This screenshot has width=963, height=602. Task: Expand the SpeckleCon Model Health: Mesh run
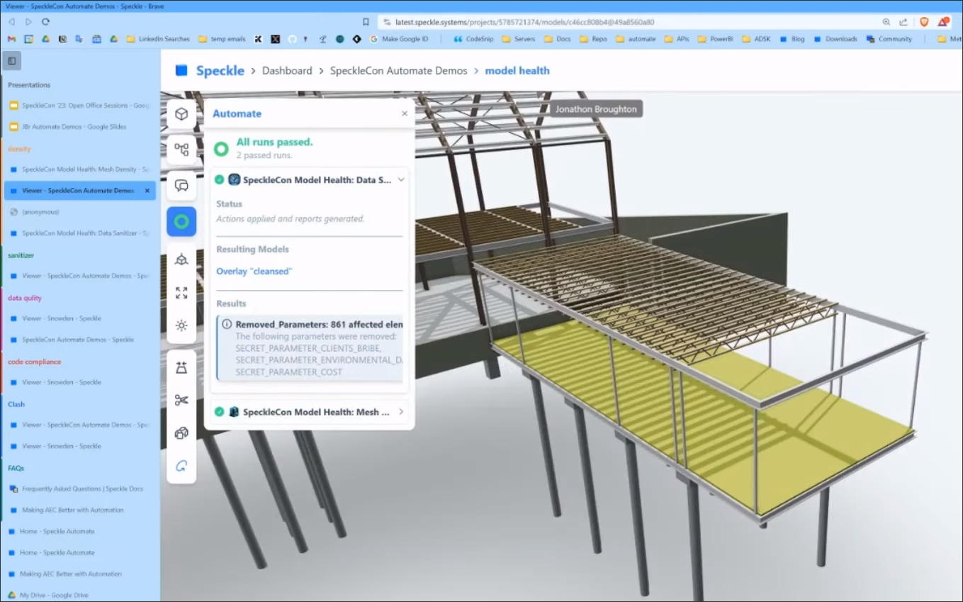401,411
